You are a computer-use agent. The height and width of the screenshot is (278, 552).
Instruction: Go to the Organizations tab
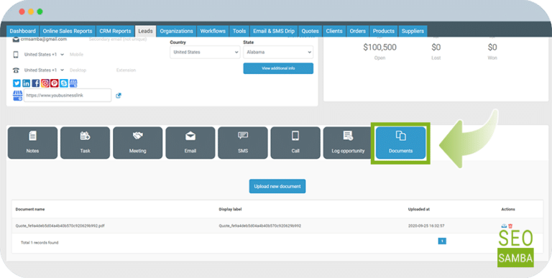[176, 31]
